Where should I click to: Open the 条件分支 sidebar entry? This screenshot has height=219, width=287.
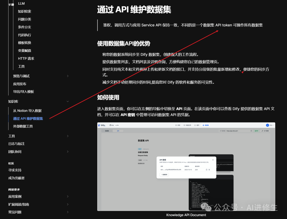pyautogui.click(x=24, y=27)
